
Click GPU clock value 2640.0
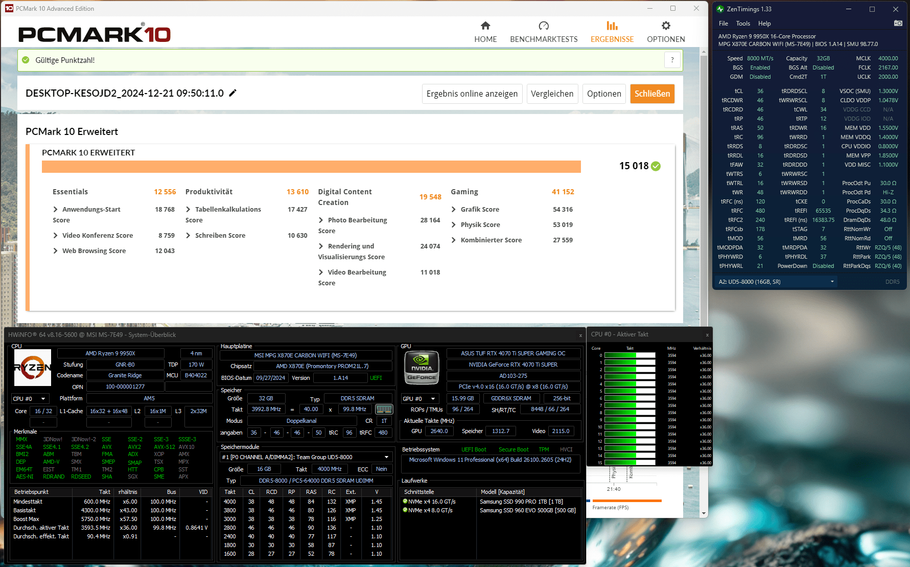[439, 431]
